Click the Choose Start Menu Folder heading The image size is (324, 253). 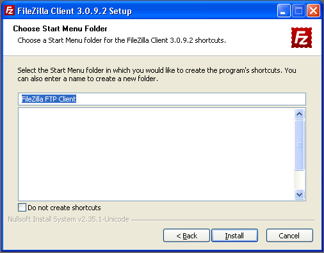tap(60, 29)
